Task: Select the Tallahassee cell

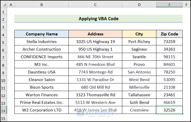Action: [139, 95]
